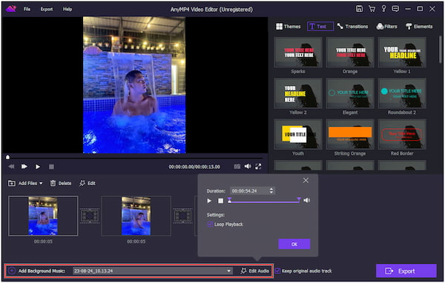Click the Edit button above the storyboard
Screen dimensions: 445x283
(88, 183)
